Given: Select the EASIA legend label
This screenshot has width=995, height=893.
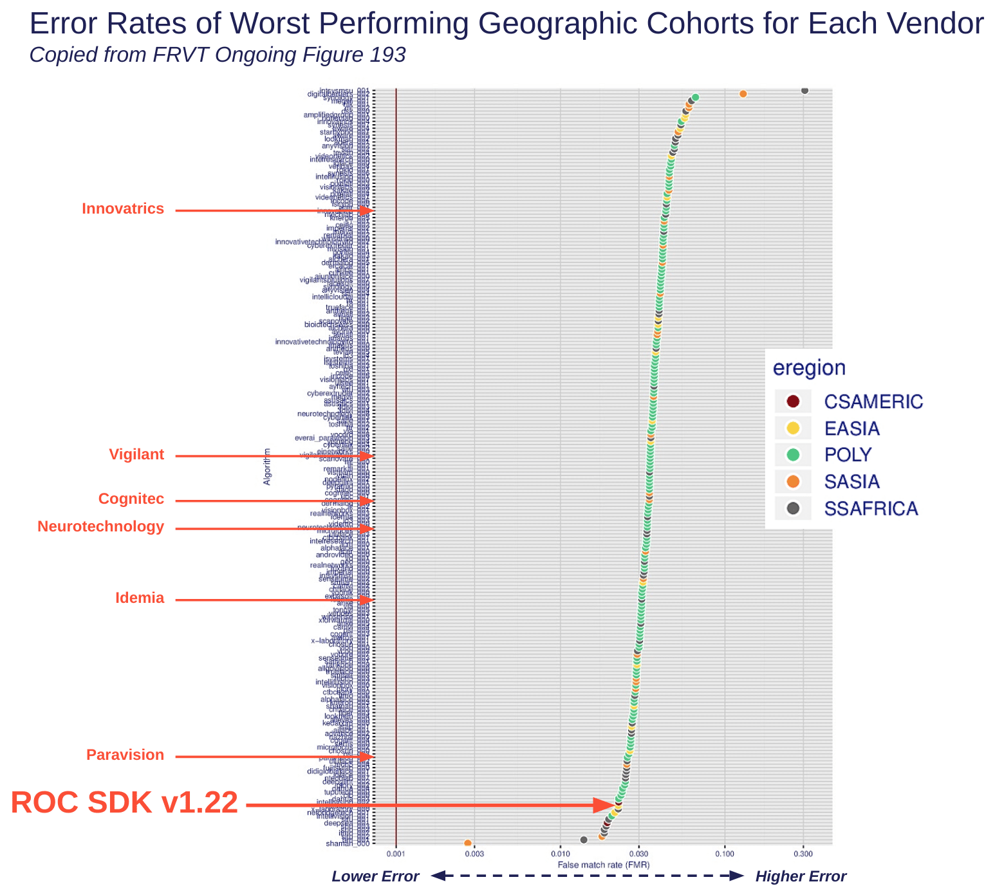Looking at the screenshot, I should pyautogui.click(x=851, y=428).
